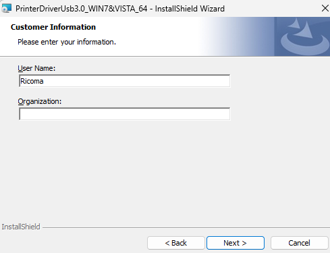The image size is (330, 253).
Task: Click the Organization label
Action: point(40,101)
